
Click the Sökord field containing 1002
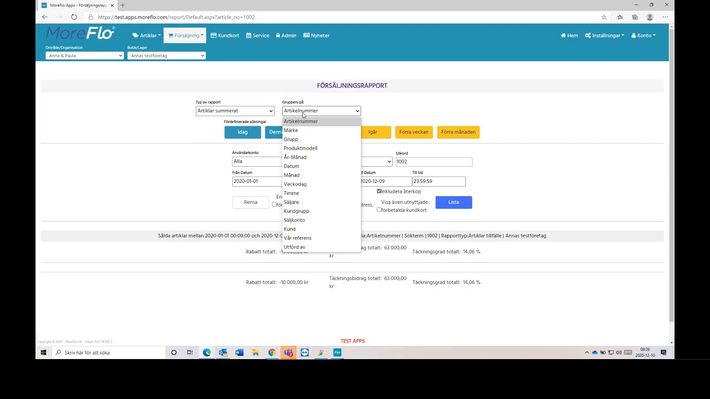(434, 161)
